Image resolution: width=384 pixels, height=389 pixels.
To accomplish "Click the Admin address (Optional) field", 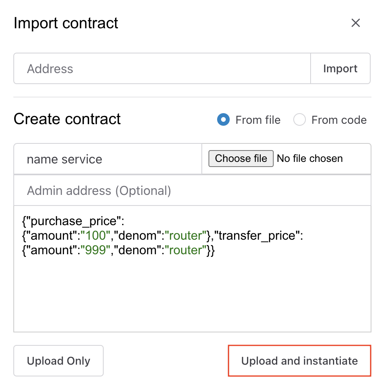I will (x=192, y=191).
